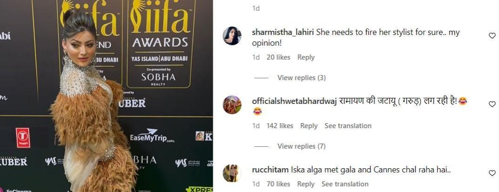Open rucchitam's profile avatar
This screenshot has height=192, width=499.
click(232, 173)
